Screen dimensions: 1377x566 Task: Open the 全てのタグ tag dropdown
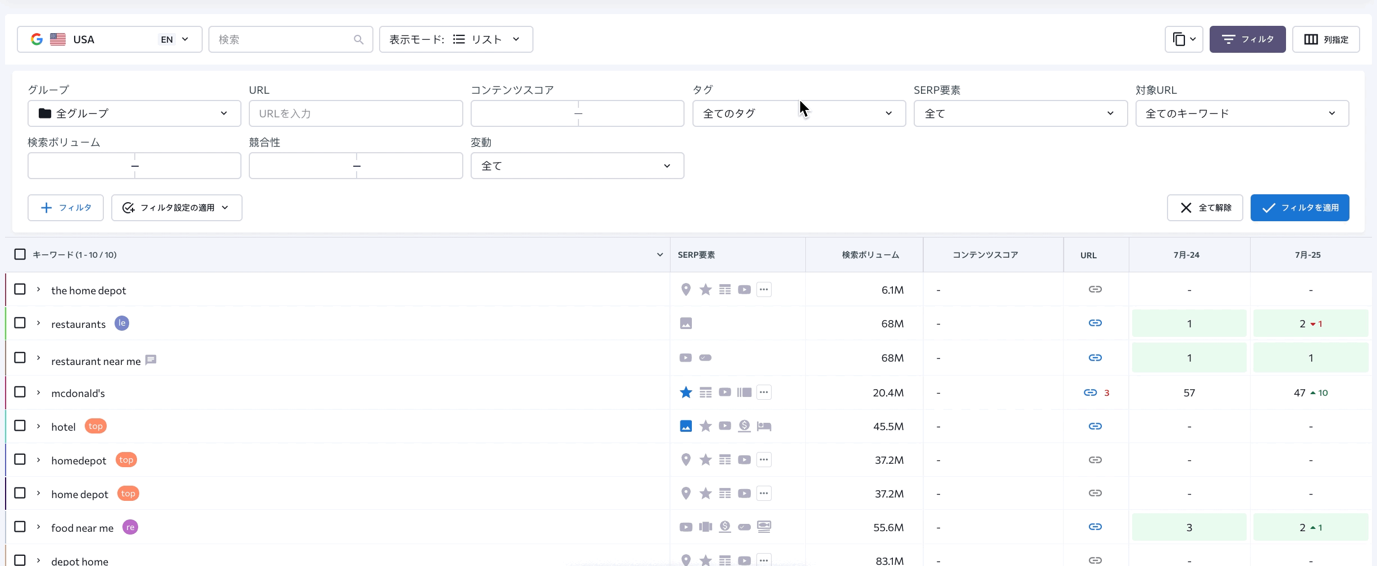(799, 113)
